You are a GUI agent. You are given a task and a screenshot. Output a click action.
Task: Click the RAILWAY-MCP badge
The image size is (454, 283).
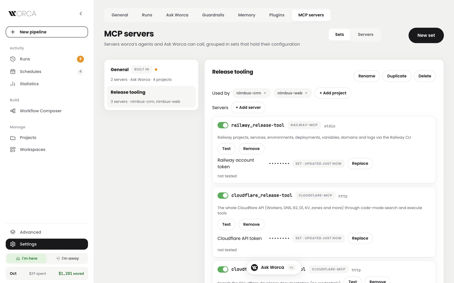[304, 125]
